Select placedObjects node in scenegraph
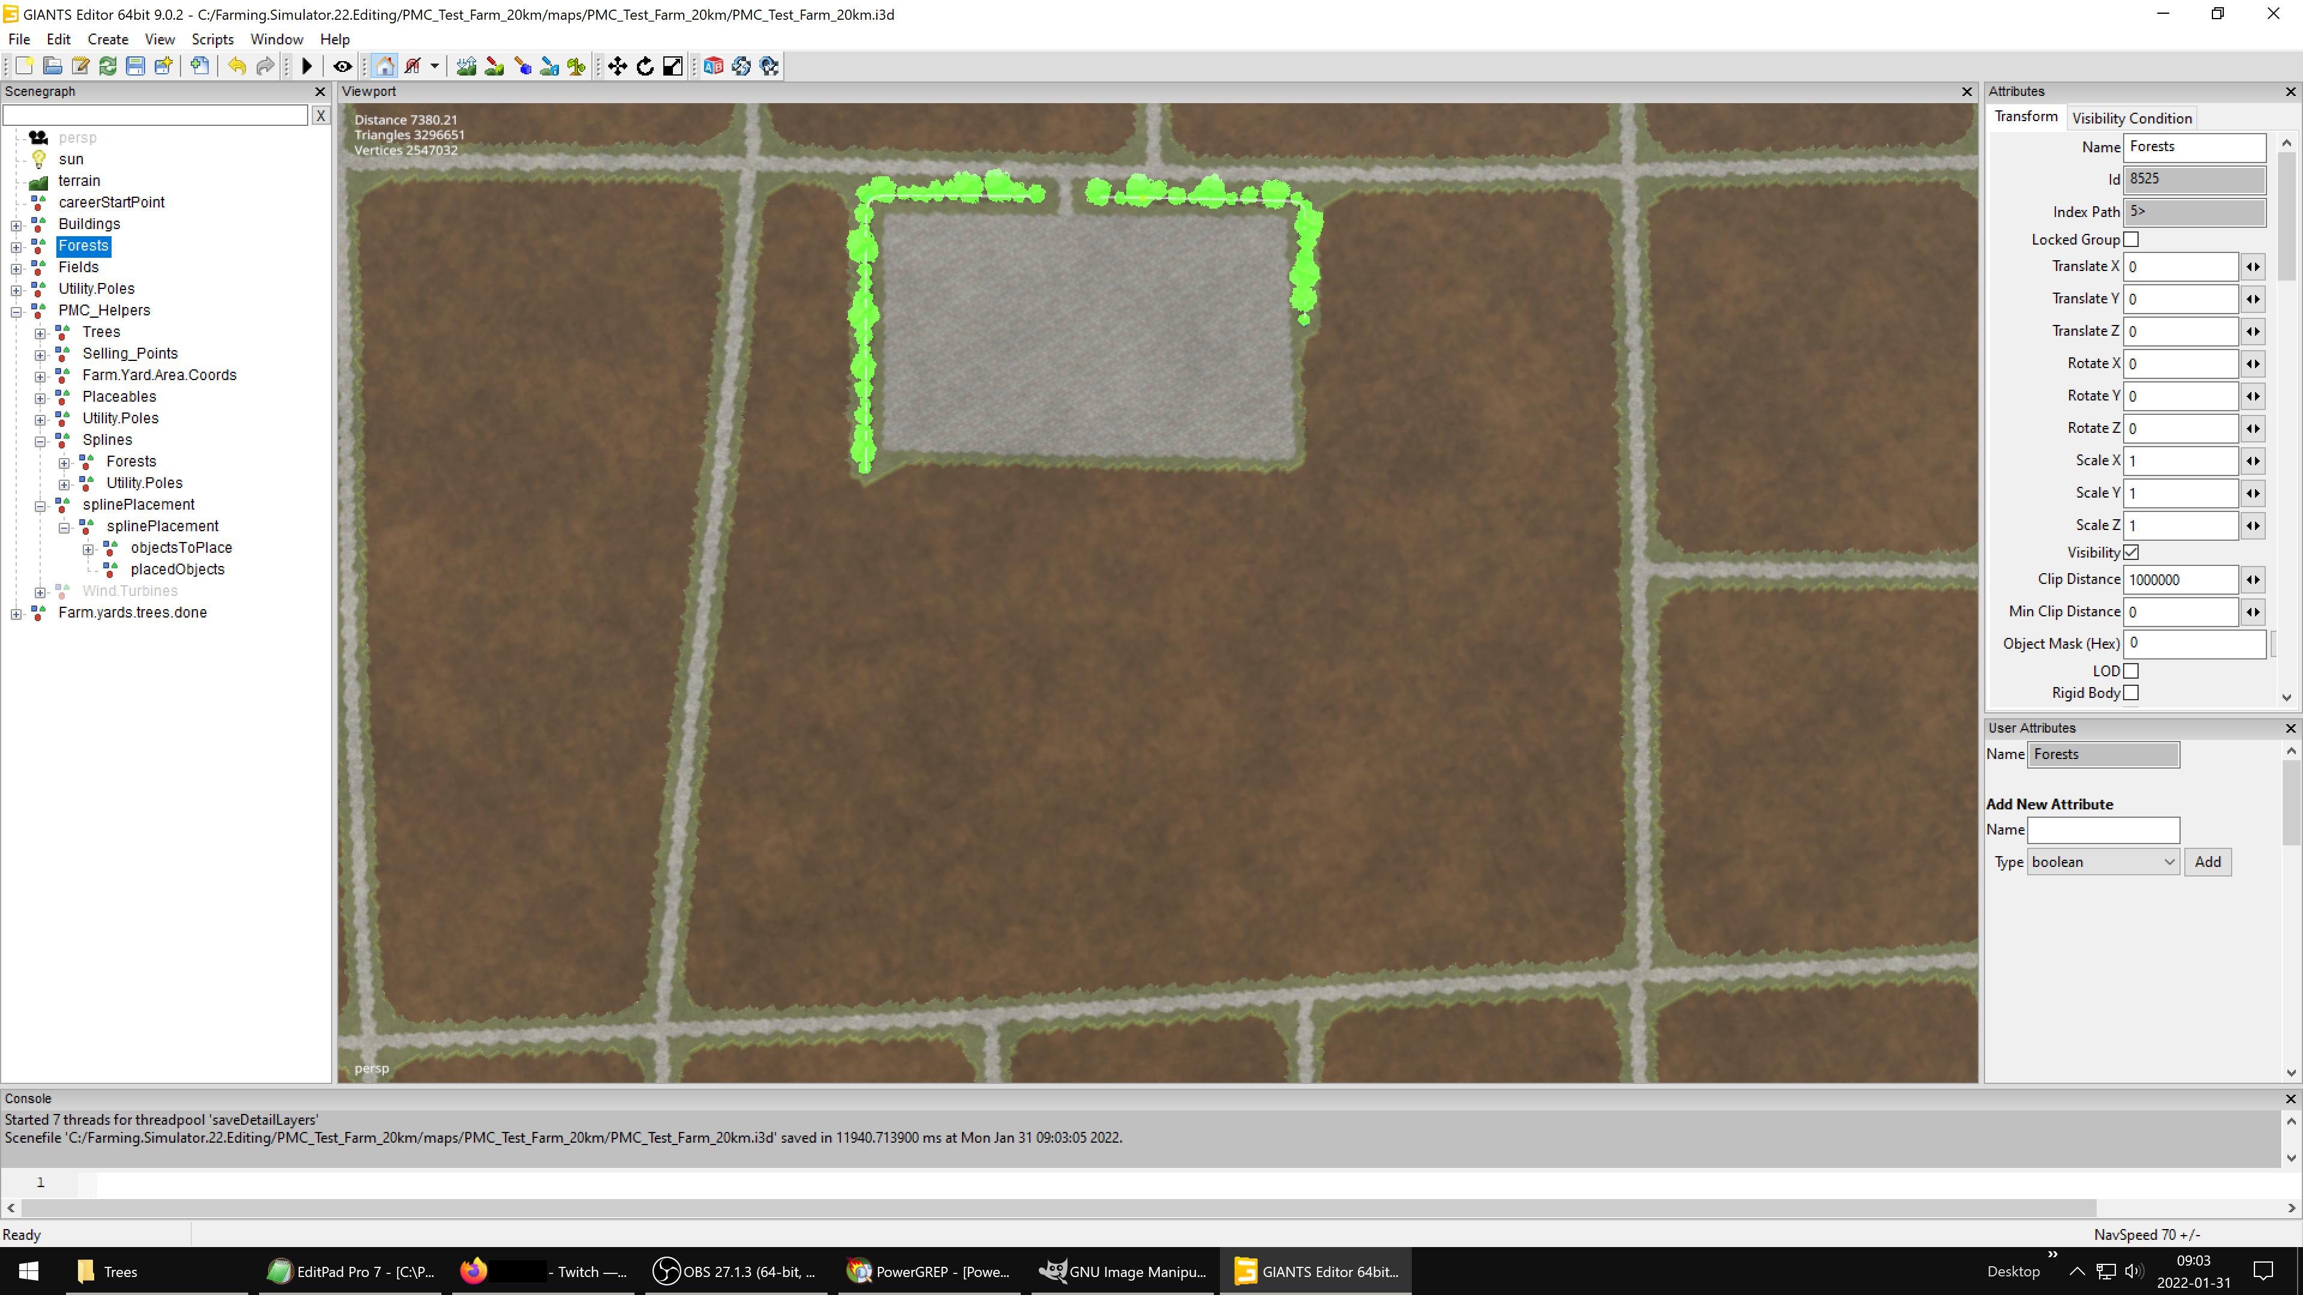 178,570
